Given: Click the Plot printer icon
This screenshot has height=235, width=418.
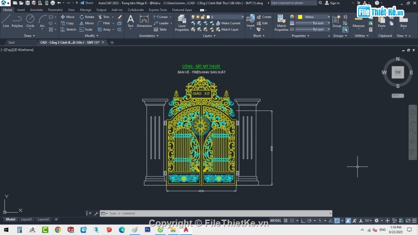Looking at the screenshot, I should 53,3.
